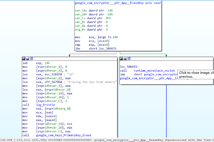Click the google_com_keys_PrimaryKey_Erase call target
The width and height of the screenshot is (214, 142).
click(x=64, y=135)
